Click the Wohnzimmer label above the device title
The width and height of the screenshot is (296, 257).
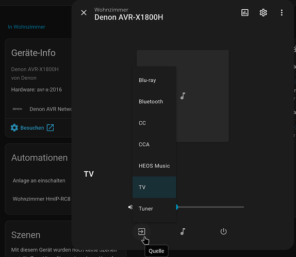(111, 10)
